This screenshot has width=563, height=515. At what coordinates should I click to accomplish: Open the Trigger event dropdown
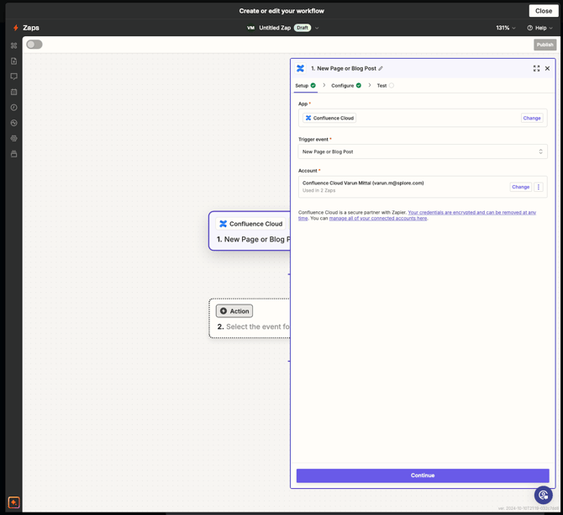(x=423, y=151)
